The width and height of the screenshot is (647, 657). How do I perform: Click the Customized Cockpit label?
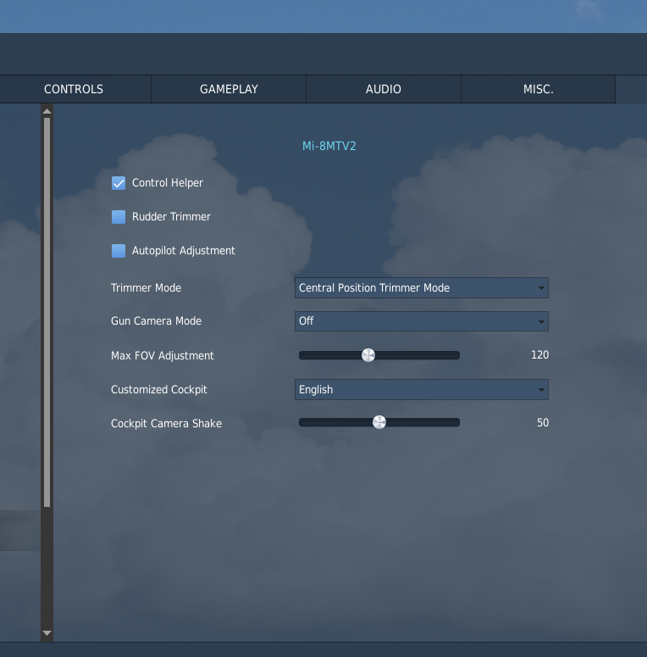coord(159,390)
